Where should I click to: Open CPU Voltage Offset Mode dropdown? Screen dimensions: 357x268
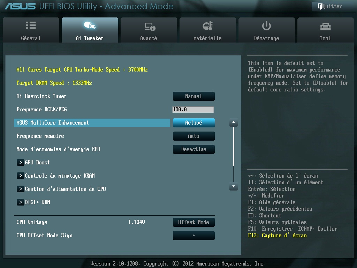click(193, 222)
